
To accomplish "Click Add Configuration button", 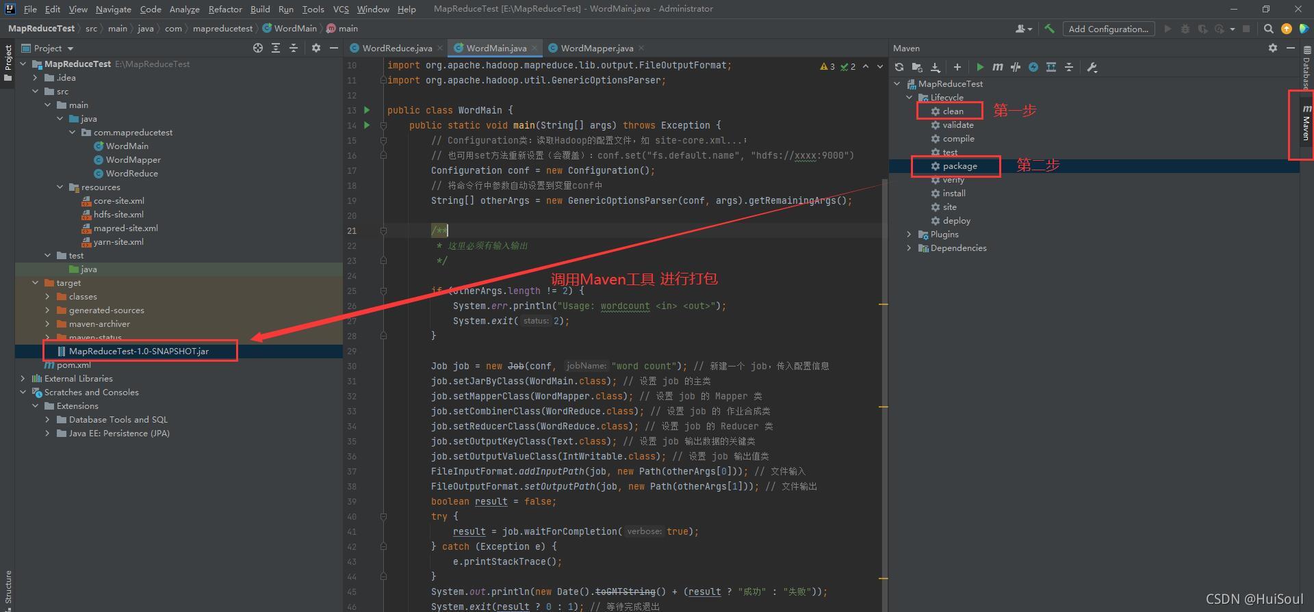I will (1108, 29).
